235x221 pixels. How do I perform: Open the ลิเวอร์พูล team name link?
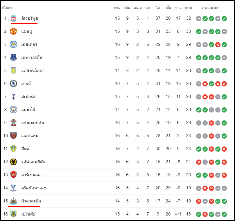point(30,18)
